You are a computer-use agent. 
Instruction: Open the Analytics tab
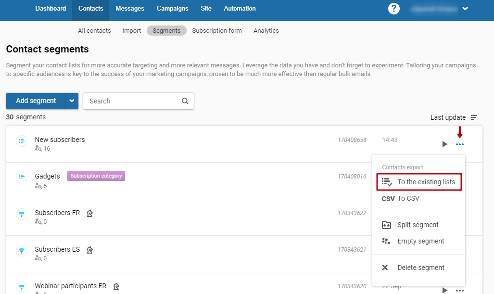[x=266, y=31]
